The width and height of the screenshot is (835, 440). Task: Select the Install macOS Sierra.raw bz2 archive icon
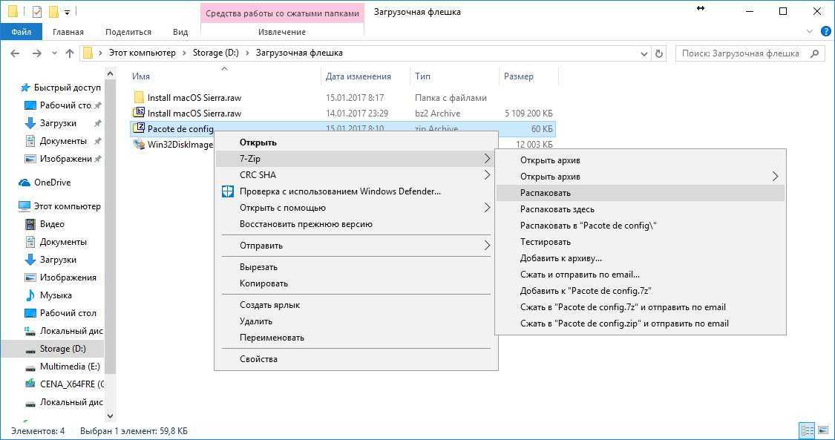[x=139, y=114]
